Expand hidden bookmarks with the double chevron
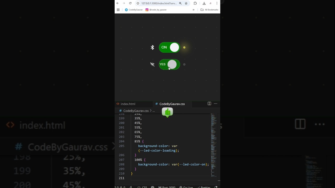Viewport: 335px width, 188px height. click(193, 10)
